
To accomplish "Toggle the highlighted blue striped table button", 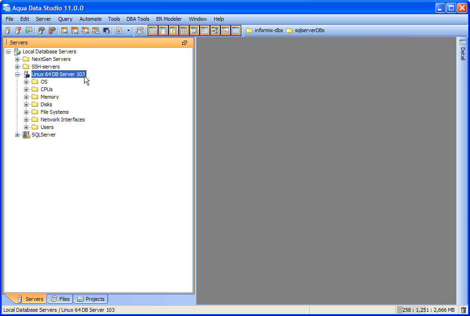I will tap(235, 30).
